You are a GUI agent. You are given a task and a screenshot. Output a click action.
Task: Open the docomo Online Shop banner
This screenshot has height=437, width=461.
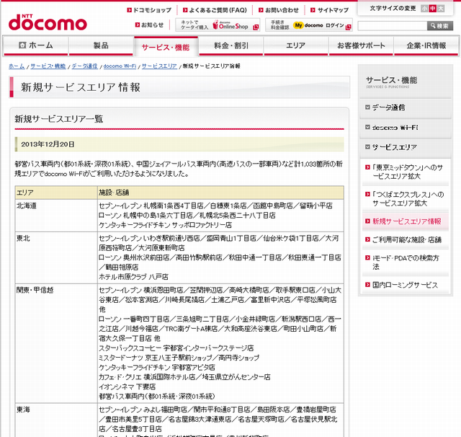[218, 25]
